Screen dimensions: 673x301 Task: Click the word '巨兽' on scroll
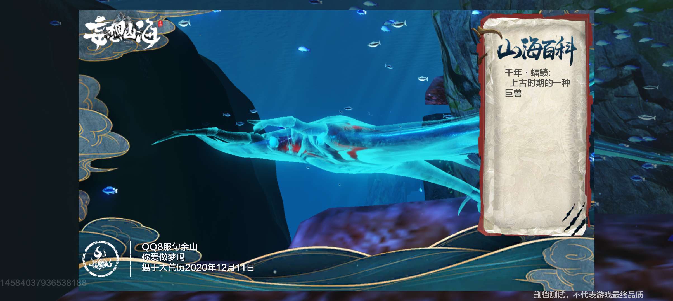click(513, 93)
